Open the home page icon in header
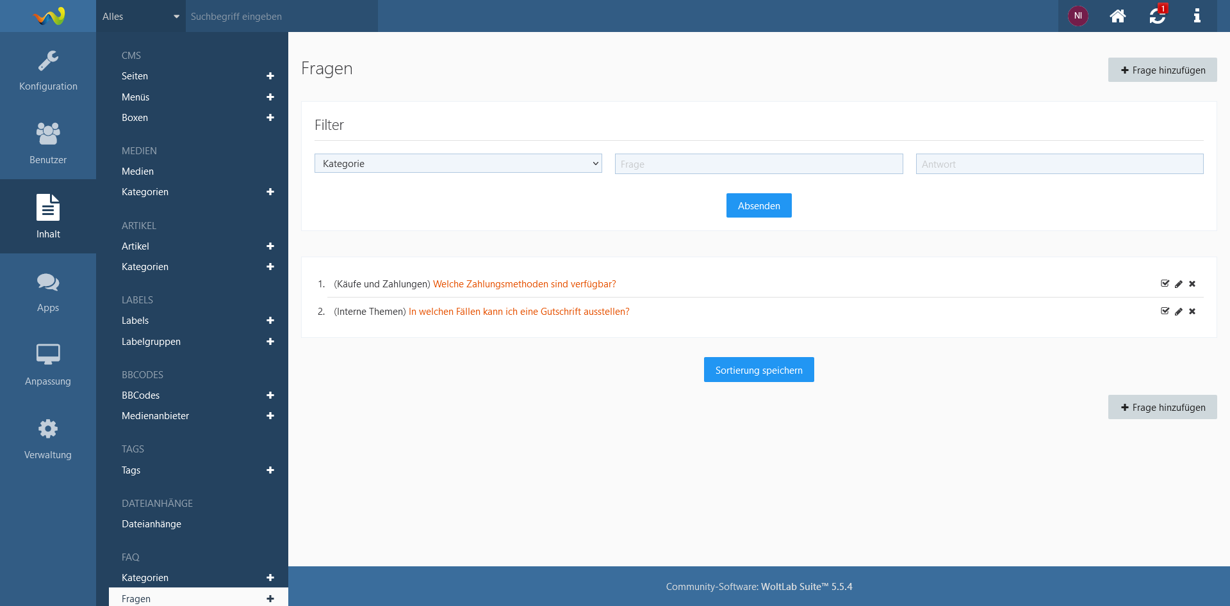 [x=1117, y=16]
